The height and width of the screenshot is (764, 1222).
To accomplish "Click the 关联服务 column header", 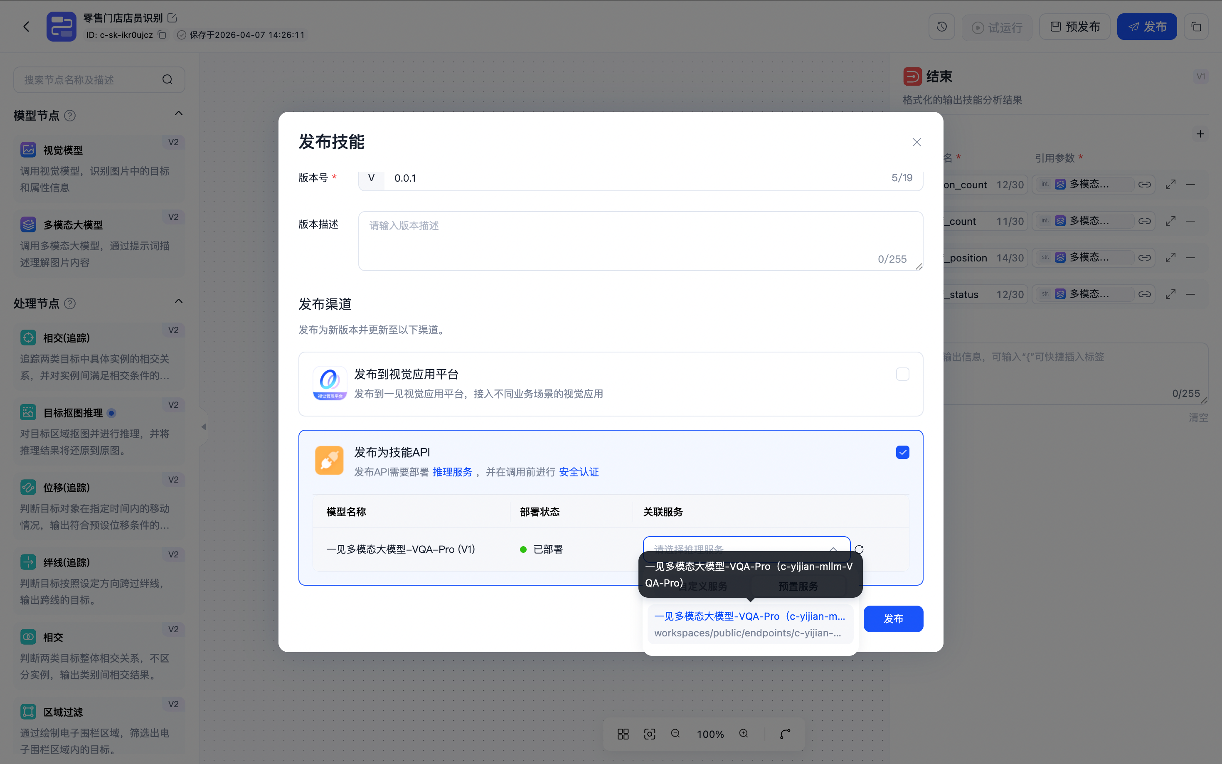I will pos(663,512).
